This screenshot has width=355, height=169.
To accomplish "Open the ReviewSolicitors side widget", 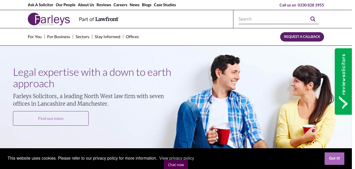I will (343, 82).
